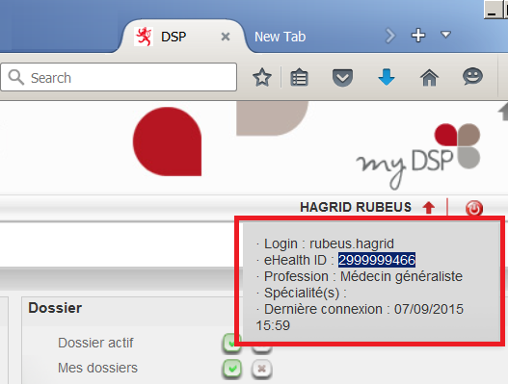
Task: Bookmark this page with the star icon
Action: 262,78
